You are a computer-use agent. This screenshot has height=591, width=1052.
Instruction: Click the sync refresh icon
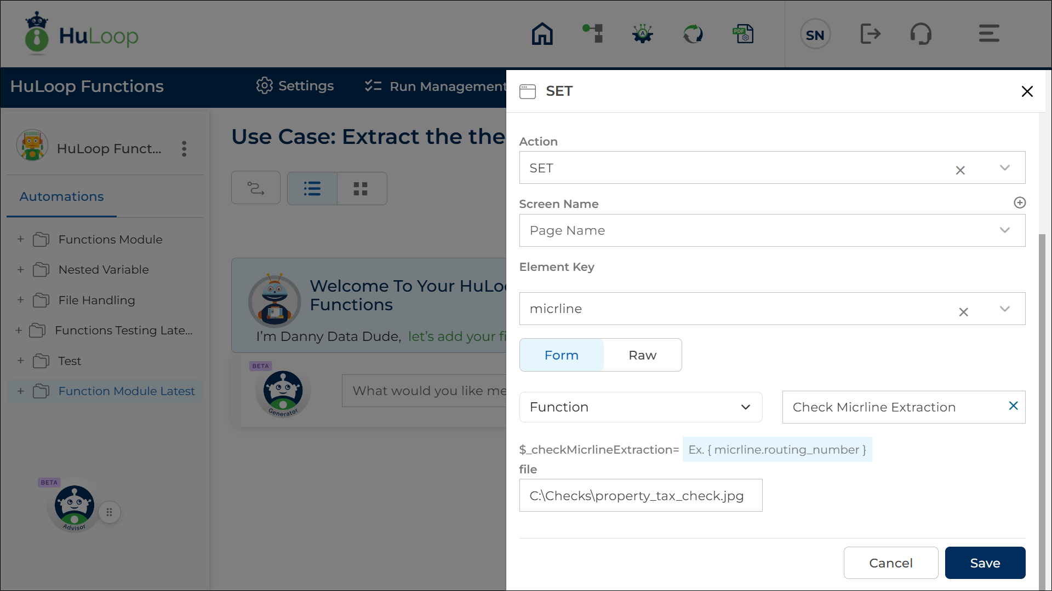(x=693, y=33)
